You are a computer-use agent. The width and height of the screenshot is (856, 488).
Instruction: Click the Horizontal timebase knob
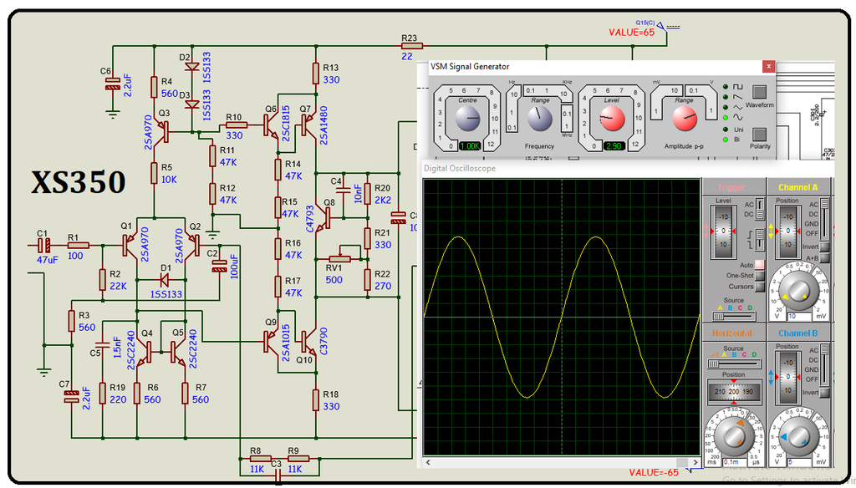click(734, 435)
